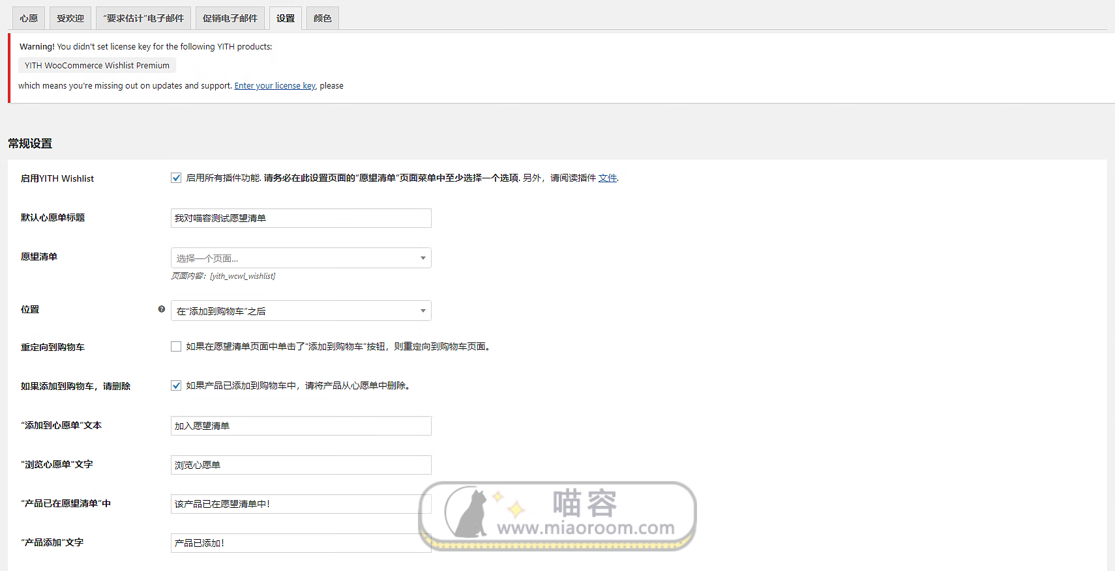Click the "浏览心愿单"文字 input field
Screen dimensions: 1115x571
pos(301,465)
